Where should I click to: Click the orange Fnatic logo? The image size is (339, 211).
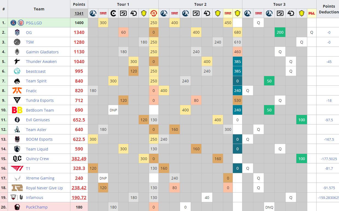pyautogui.click(x=17, y=91)
